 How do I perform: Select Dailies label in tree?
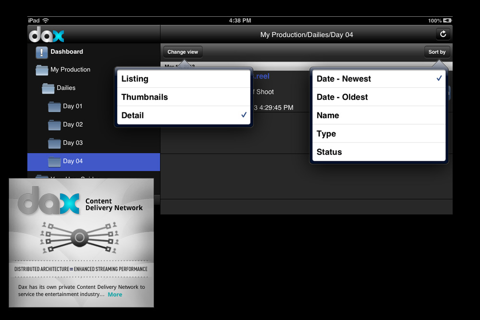66,88
